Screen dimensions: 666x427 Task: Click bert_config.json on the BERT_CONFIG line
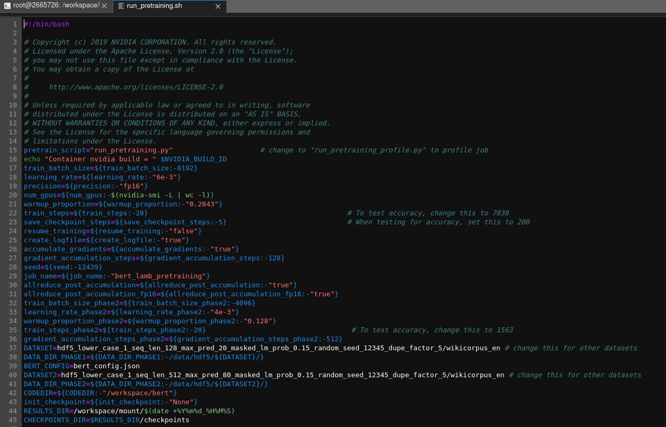click(106, 366)
